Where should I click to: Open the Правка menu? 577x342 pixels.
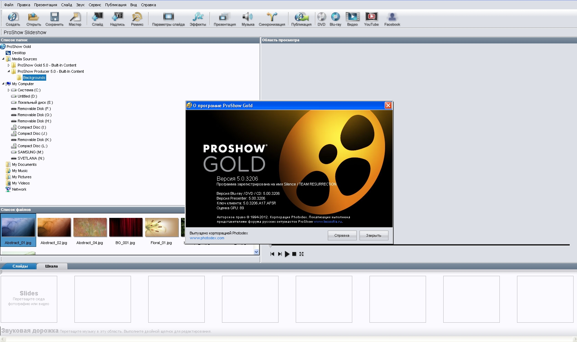(x=23, y=5)
